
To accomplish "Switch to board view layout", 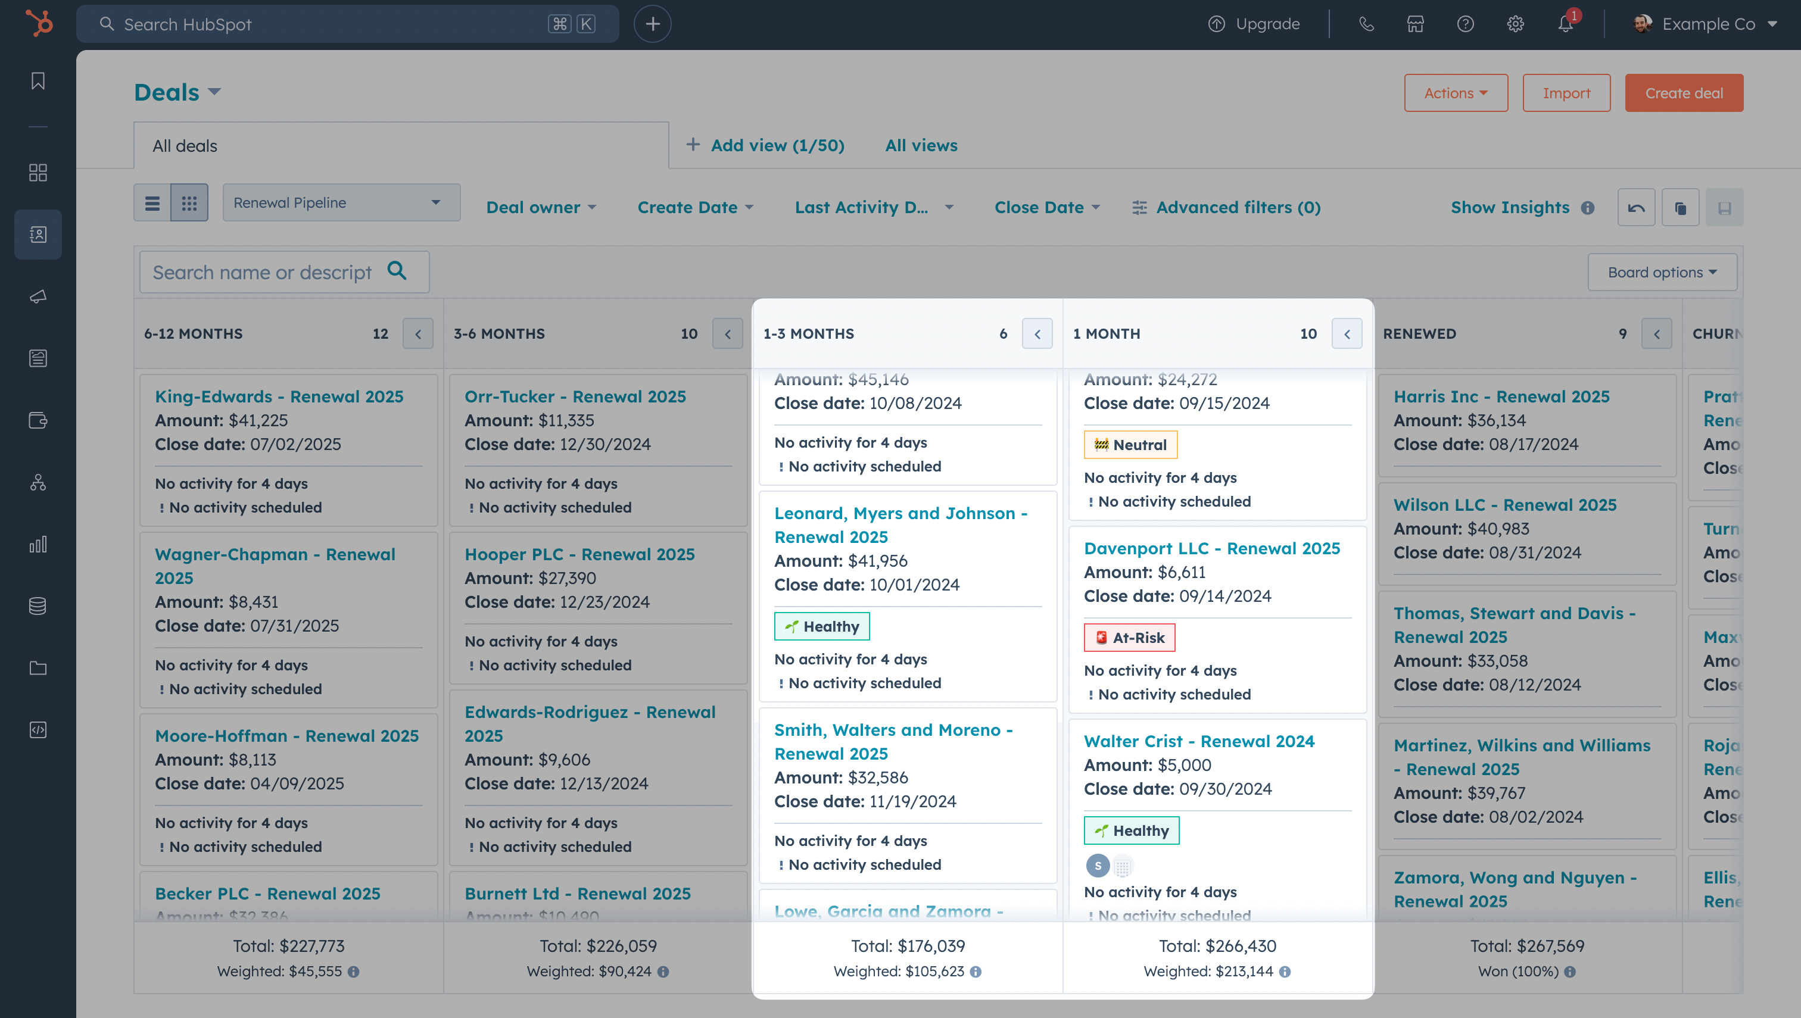I will [x=189, y=203].
